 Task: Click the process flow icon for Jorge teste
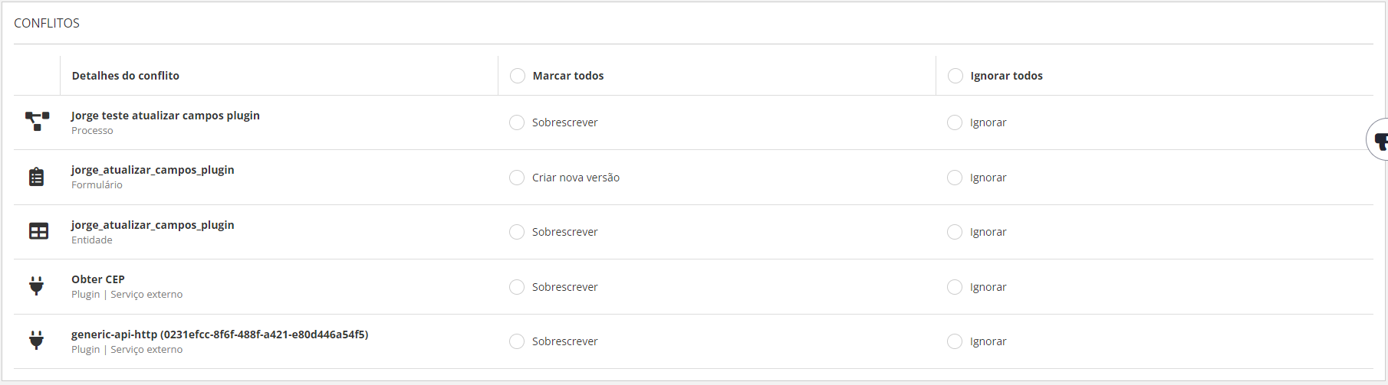(x=37, y=121)
